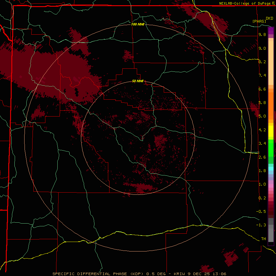Click the 1.0 scale value
This screenshot has height=276, width=276.
tap(262, 184)
